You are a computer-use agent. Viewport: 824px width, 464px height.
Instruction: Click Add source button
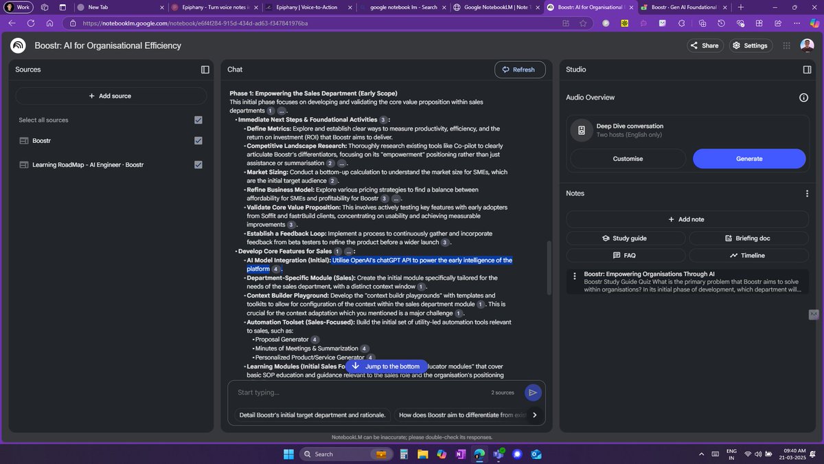[x=110, y=96]
